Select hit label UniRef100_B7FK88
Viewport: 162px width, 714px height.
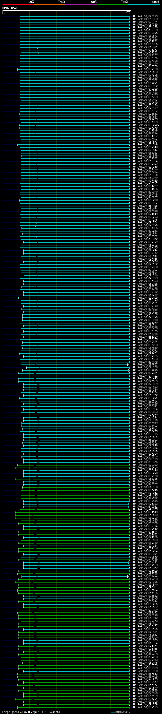(x=145, y=329)
